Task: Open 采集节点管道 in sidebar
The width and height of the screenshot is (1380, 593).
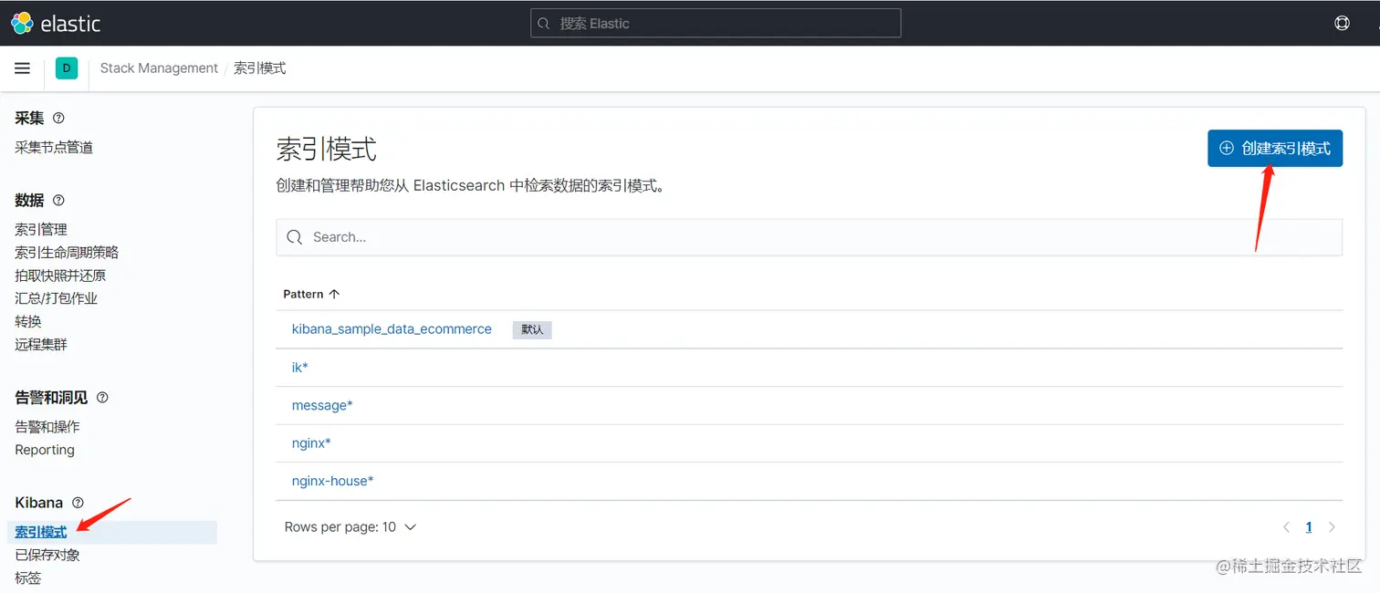Action: tap(54, 148)
